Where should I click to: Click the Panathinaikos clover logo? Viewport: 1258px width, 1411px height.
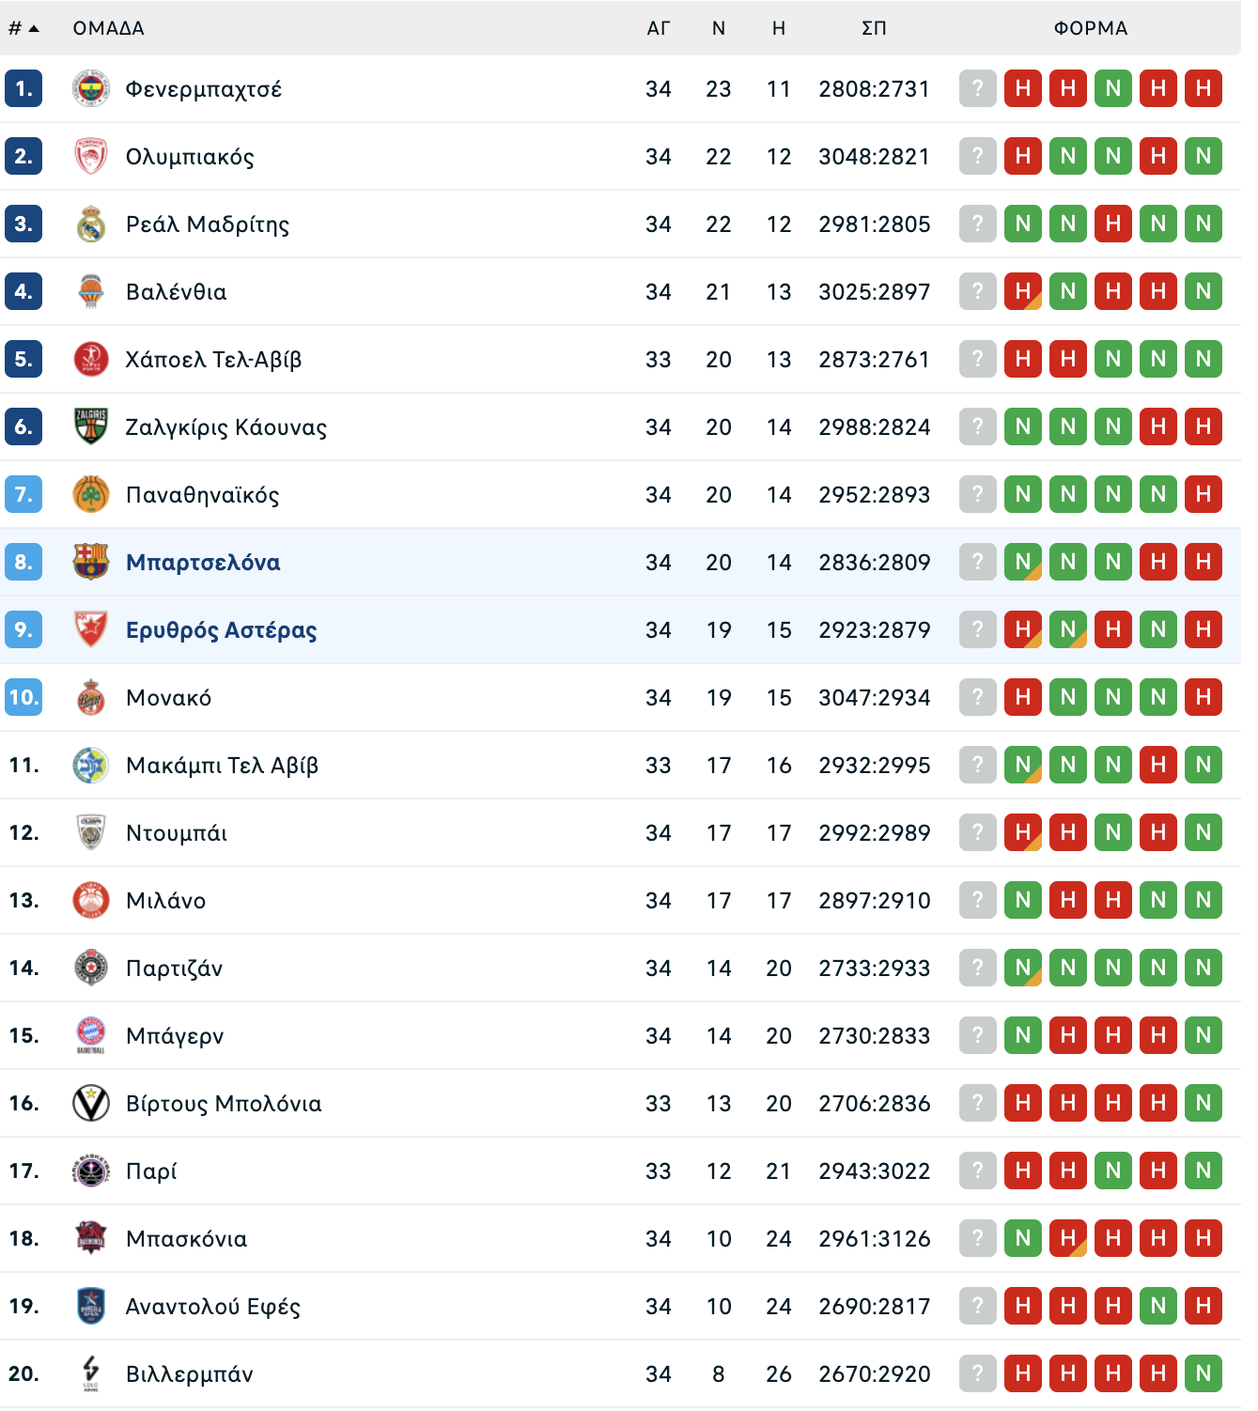(x=91, y=494)
